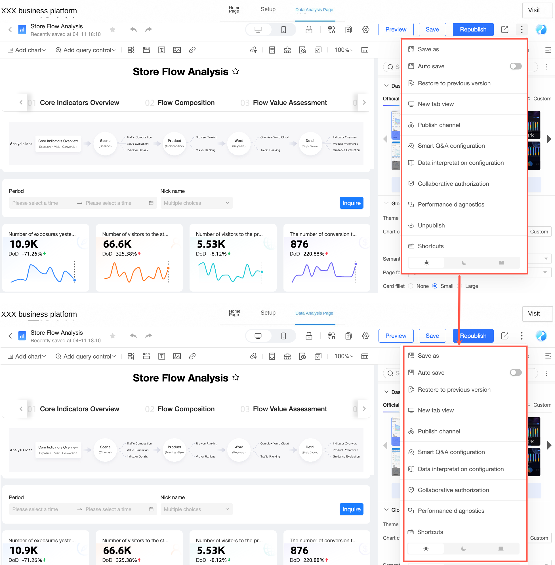This screenshot has height=565, width=555.
Task: Open the 100% zoom dropdown in upper toolbar
Action: [x=344, y=50]
